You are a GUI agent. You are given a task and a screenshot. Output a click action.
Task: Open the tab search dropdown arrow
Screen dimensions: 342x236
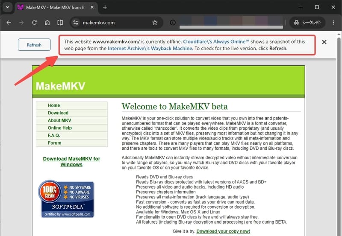click(x=8, y=7)
